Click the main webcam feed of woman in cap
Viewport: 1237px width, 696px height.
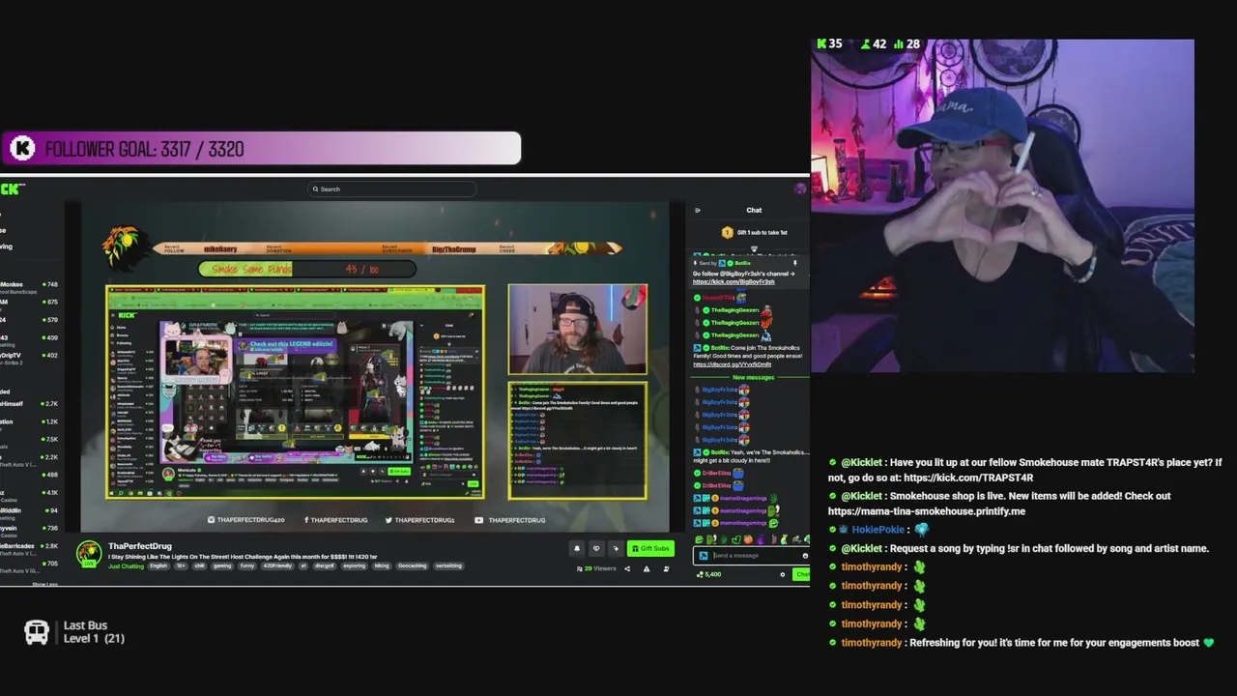point(1002,206)
